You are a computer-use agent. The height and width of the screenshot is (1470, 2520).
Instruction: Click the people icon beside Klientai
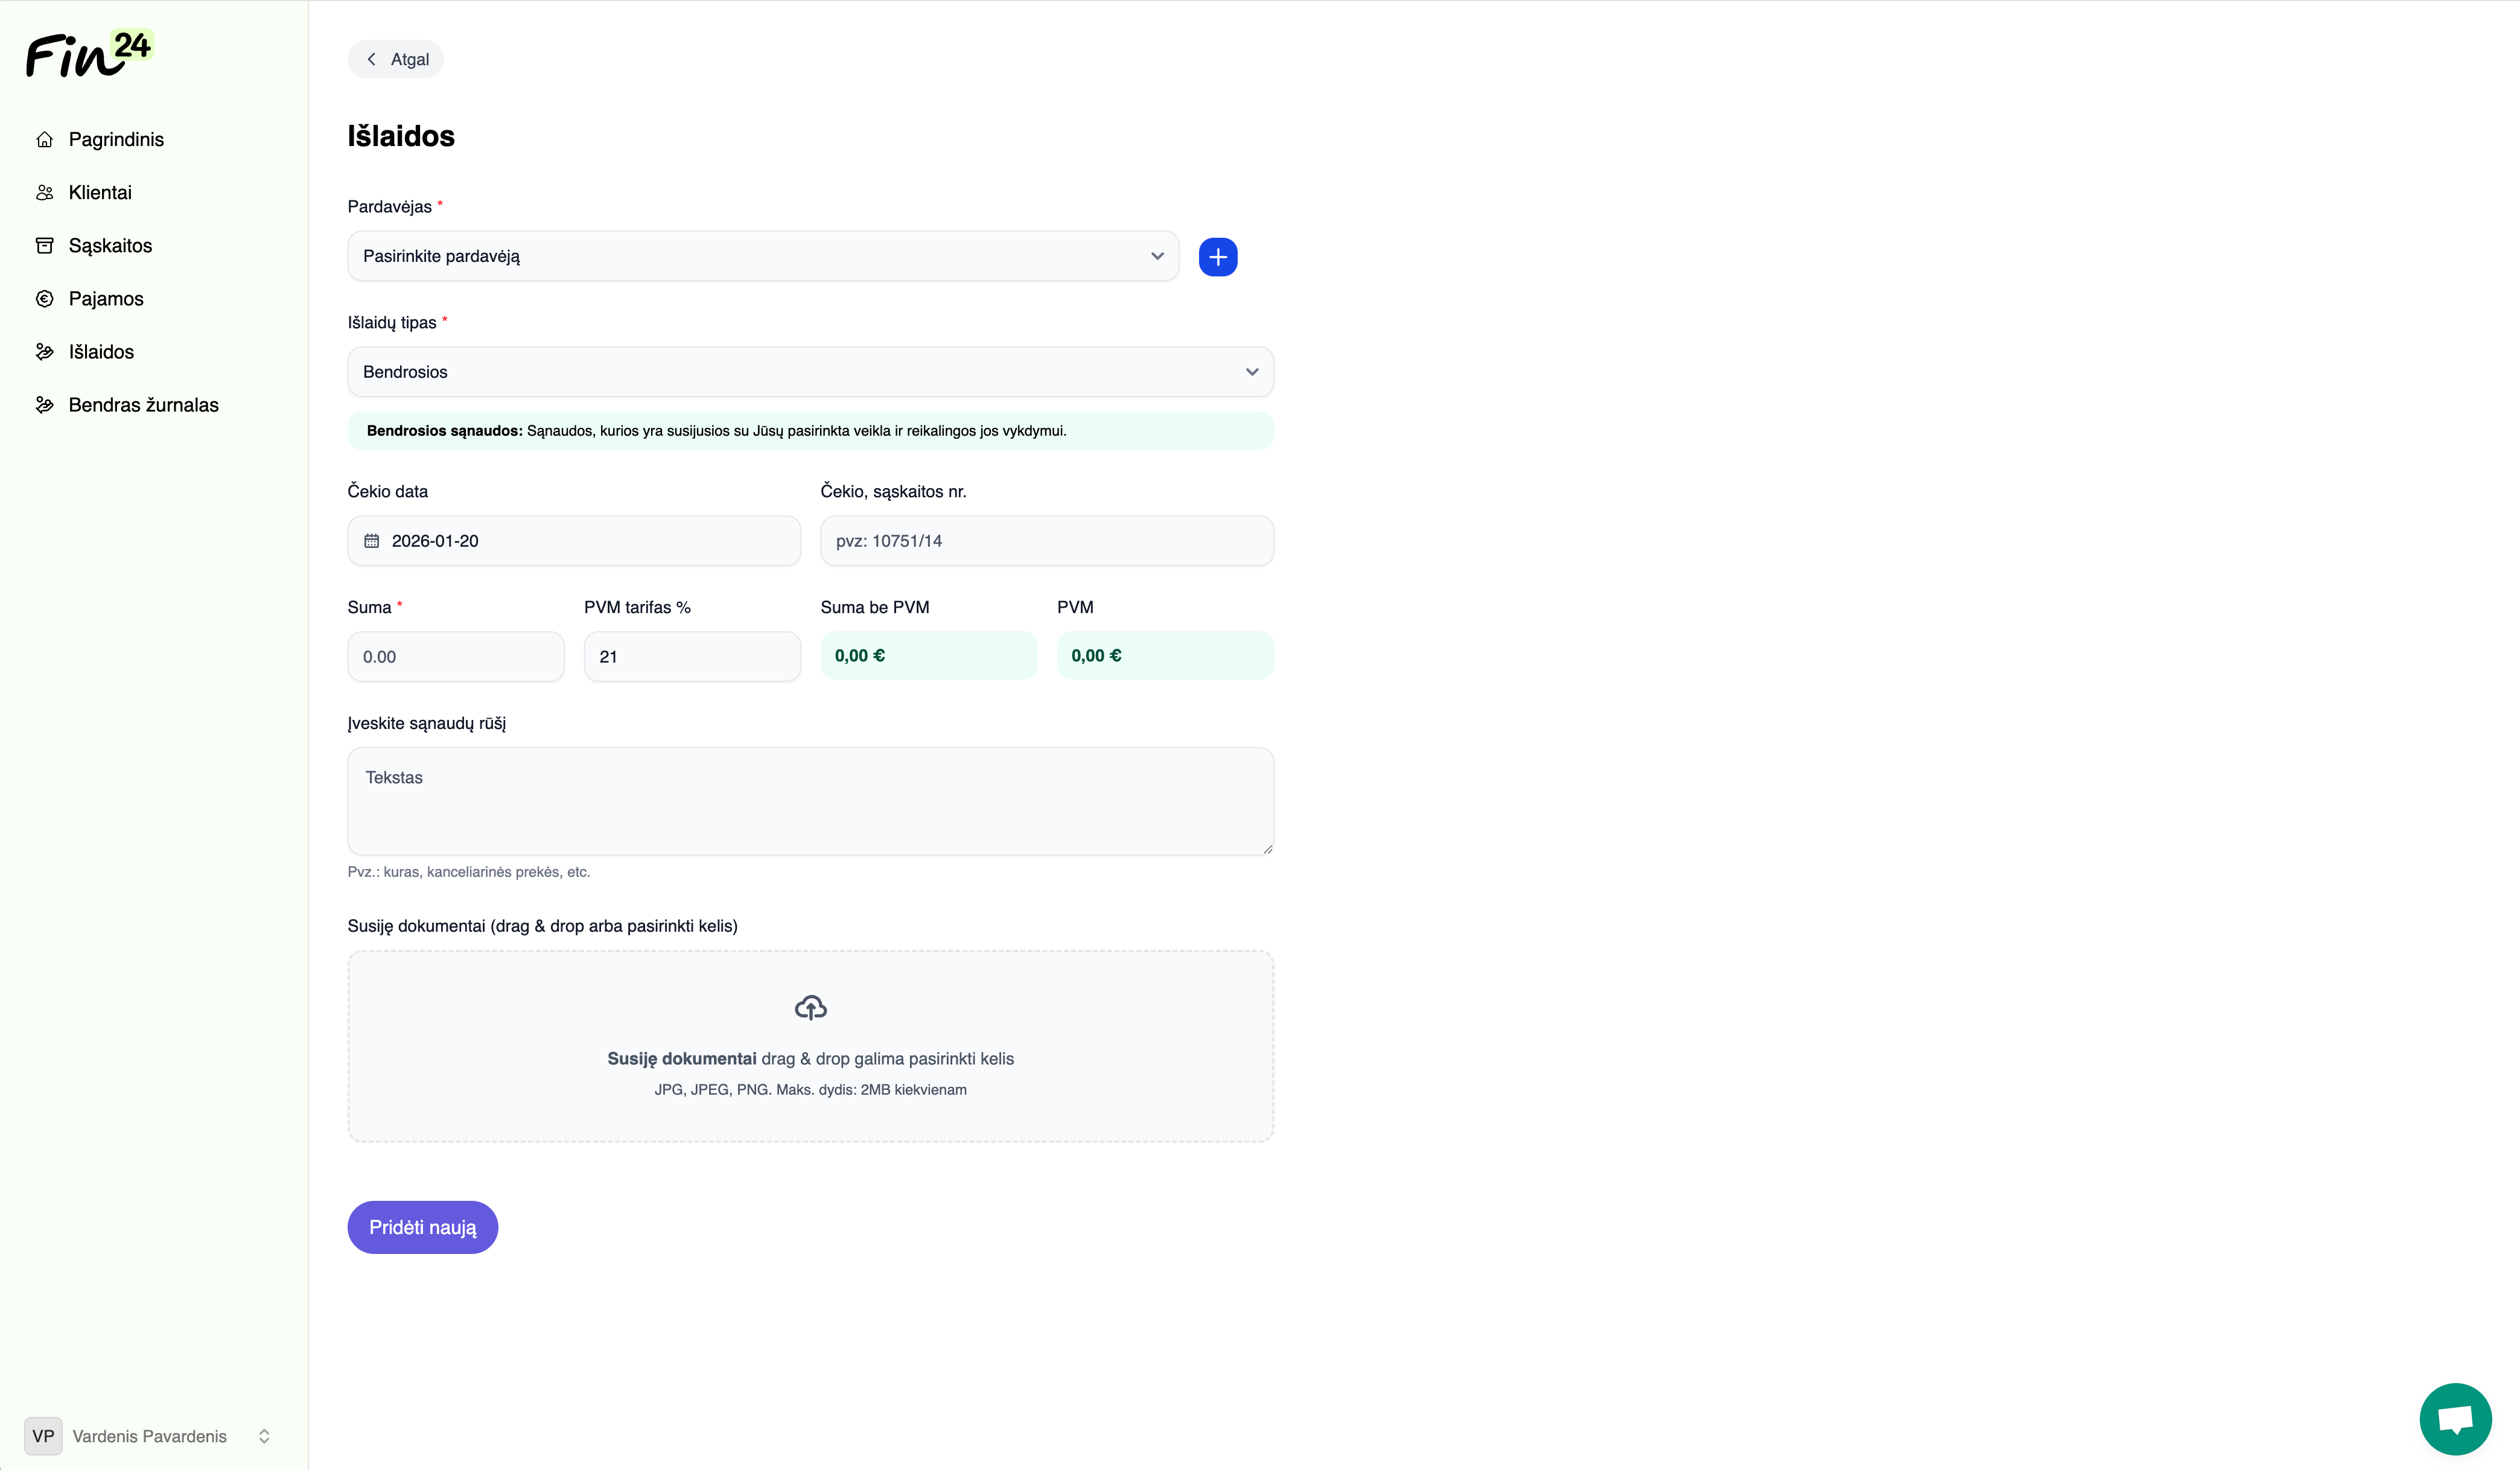(44, 192)
